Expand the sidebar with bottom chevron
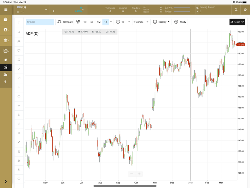This screenshot has height=188, width=250. pyautogui.click(x=6, y=182)
